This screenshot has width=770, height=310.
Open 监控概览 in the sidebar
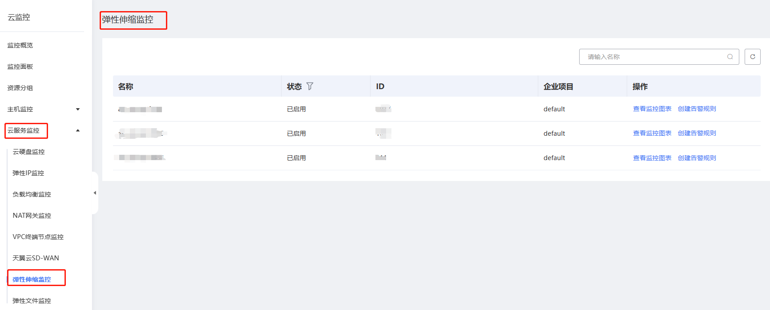(20, 45)
